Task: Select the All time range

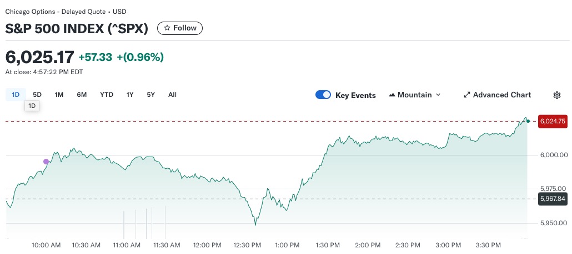Action: click(x=172, y=95)
